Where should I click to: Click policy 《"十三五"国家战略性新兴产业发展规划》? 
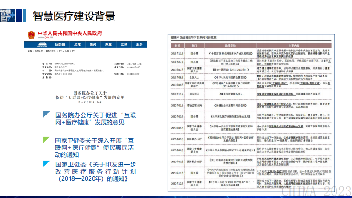click(x=230, y=54)
